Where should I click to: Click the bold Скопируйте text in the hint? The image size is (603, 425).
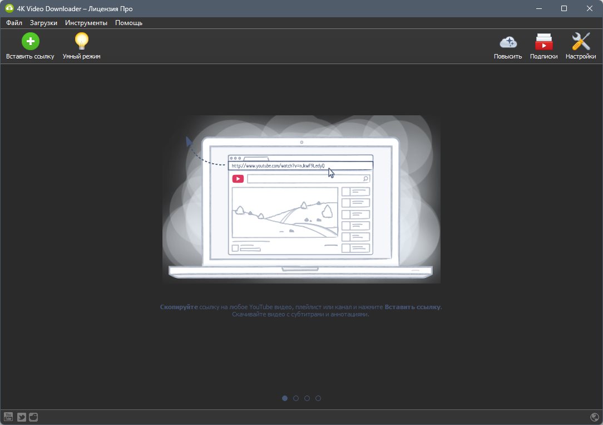[x=179, y=307]
